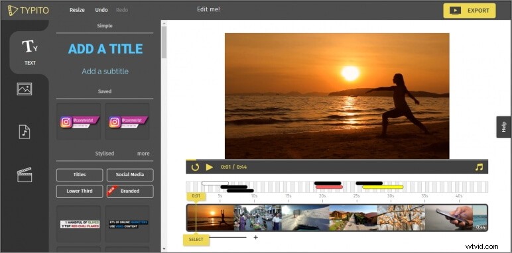Filter templates by Branded
Viewport: 512px width, 253px height.
(130, 191)
